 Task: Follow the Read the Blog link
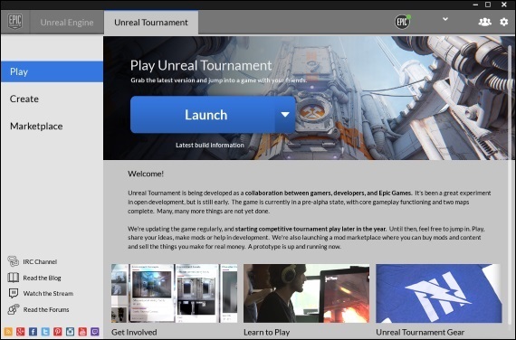(x=42, y=278)
